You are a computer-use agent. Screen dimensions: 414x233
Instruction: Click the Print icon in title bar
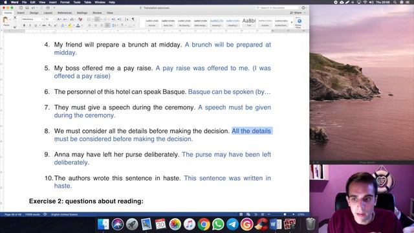point(48,8)
